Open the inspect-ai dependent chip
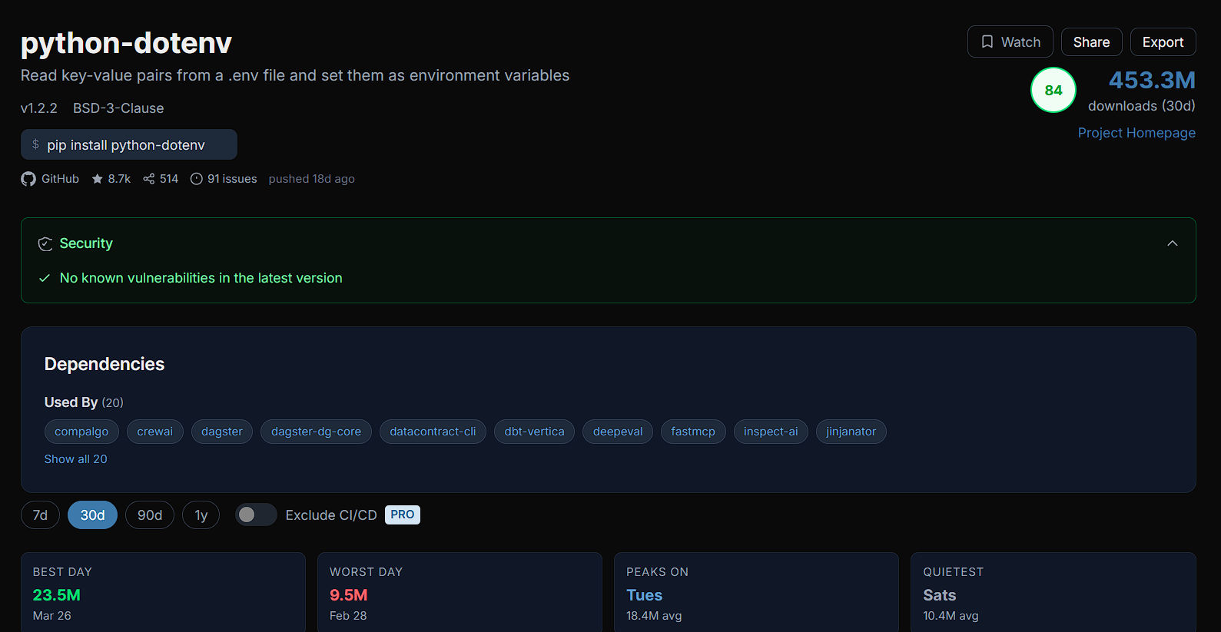1221x632 pixels. [771, 432]
